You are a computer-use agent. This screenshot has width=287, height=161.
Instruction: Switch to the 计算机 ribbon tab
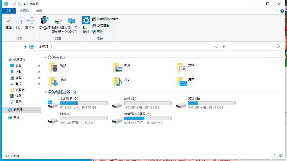(24, 11)
